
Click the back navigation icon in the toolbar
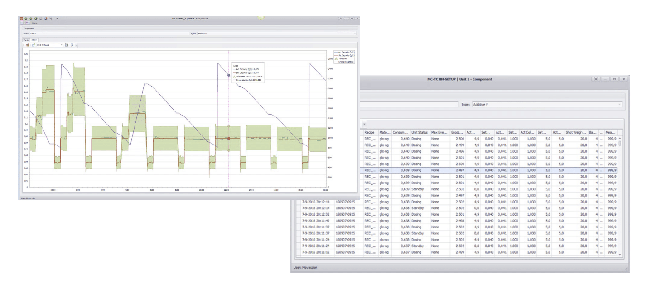point(25,19)
